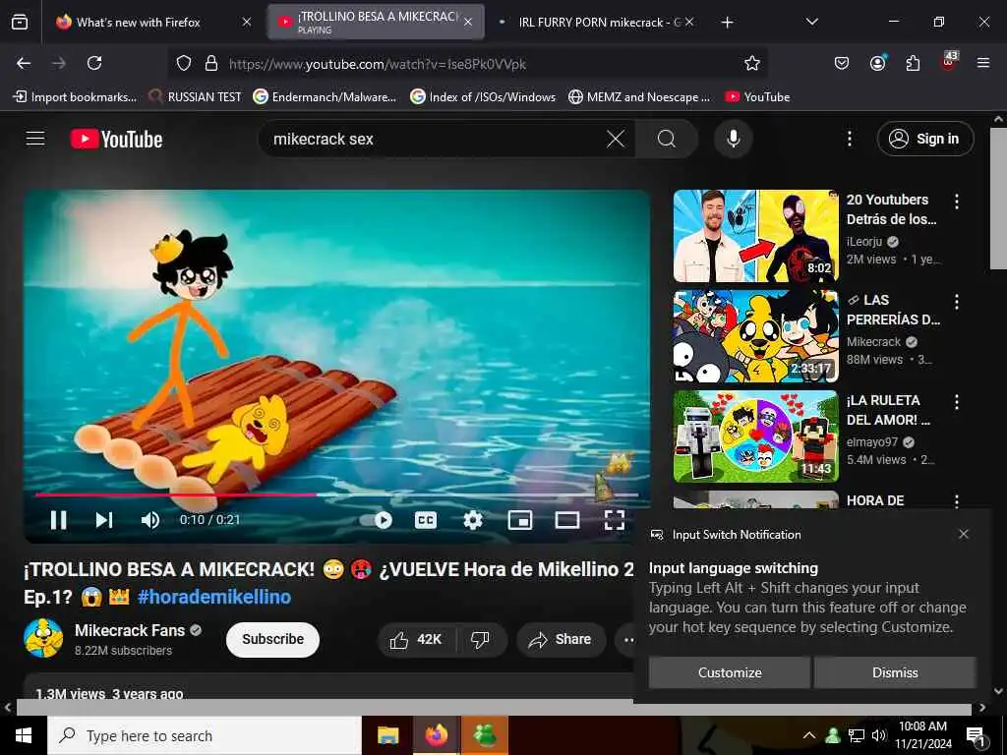Viewport: 1007px width, 755px height.
Task: Switch to theater mode
Action: coord(567,519)
